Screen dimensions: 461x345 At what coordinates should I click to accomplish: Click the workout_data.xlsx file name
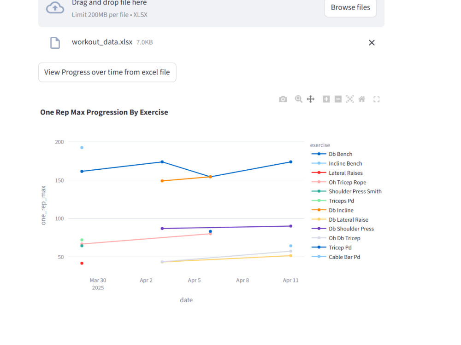click(x=102, y=42)
